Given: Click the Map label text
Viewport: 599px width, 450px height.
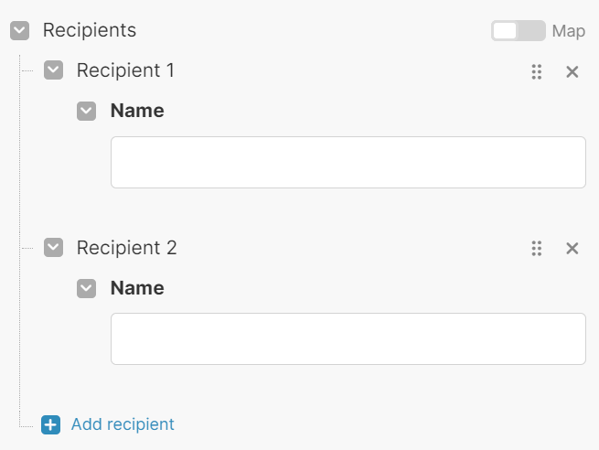Looking at the screenshot, I should pos(568,31).
